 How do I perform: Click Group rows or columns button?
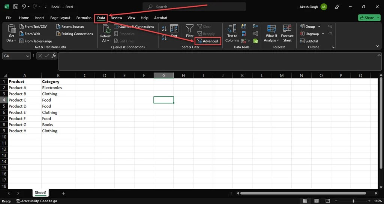pos(307,27)
